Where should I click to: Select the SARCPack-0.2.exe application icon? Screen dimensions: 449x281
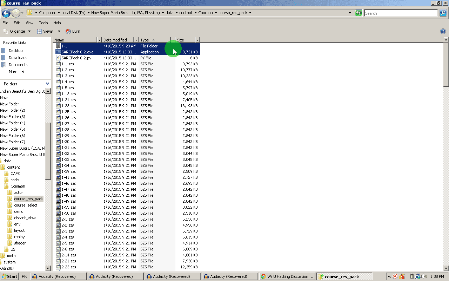pos(58,52)
